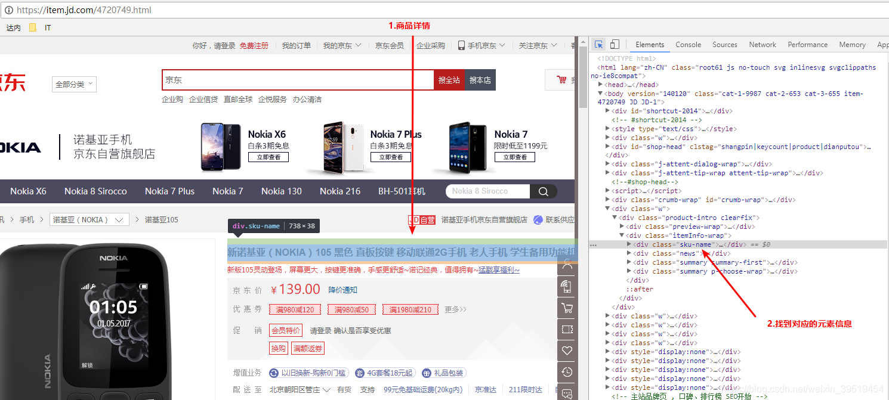Open the Nokia 216 nav item
889x400 pixels.
pyautogui.click(x=340, y=191)
